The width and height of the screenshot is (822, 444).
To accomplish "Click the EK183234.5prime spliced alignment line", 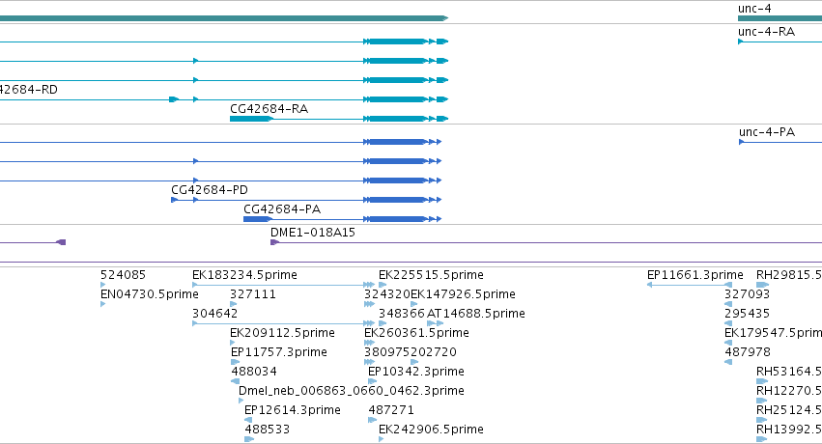I will [x=283, y=285].
